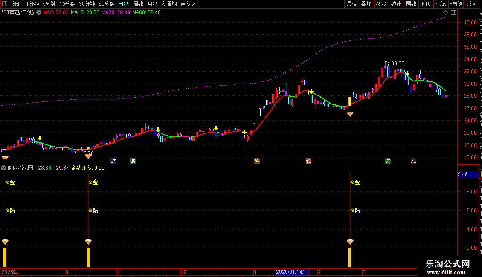
Task: Select the 15分钟 period
Action: click(x=67, y=4)
